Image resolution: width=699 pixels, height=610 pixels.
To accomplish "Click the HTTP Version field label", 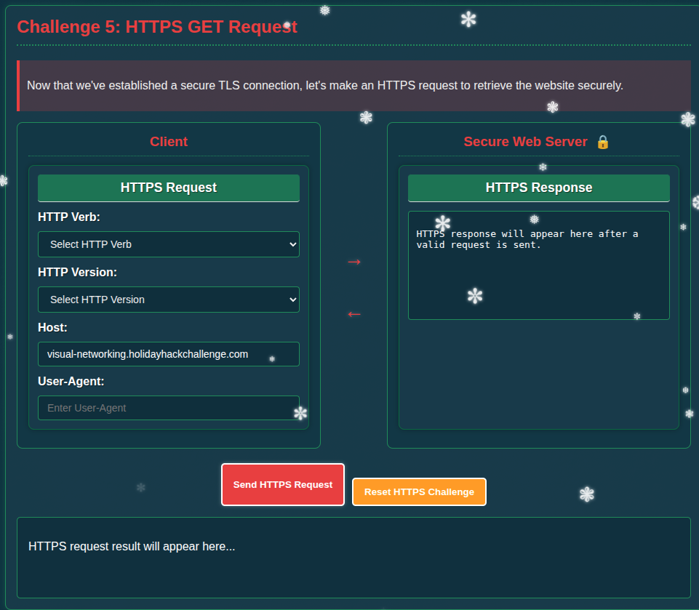I will click(x=77, y=272).
